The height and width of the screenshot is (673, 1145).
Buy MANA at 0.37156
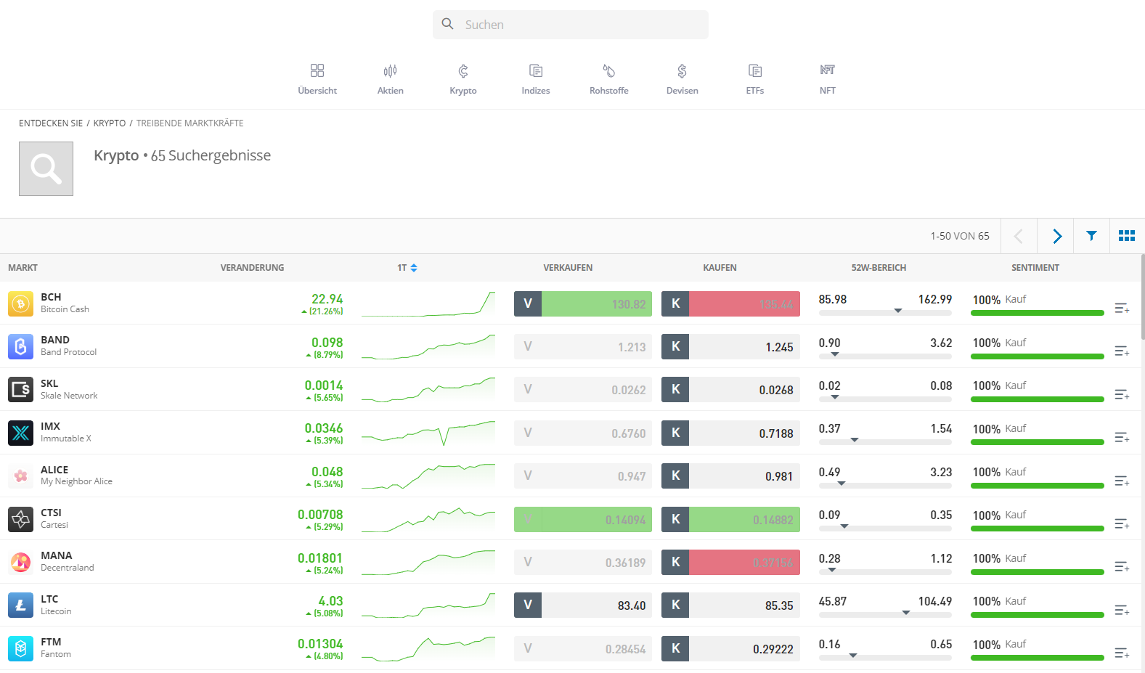pos(730,562)
